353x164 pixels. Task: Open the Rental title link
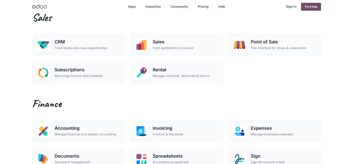point(159,70)
